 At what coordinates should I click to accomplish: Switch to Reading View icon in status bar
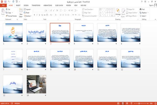click(127, 103)
